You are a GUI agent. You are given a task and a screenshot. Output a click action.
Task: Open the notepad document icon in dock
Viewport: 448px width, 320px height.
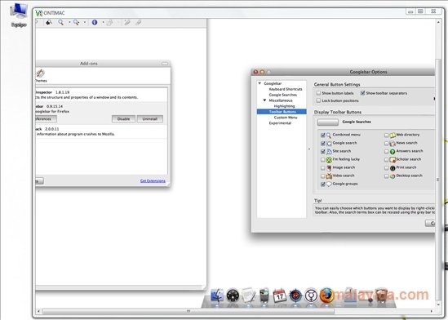tap(248, 296)
